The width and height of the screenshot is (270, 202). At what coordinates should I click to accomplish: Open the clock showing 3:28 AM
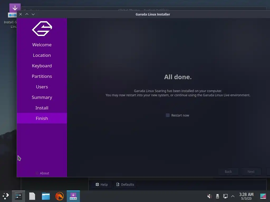[x=246, y=196]
